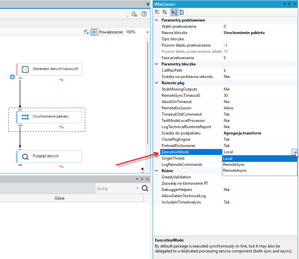Select the DebuggerHelpers property row
The image size is (299, 259).
point(229,190)
